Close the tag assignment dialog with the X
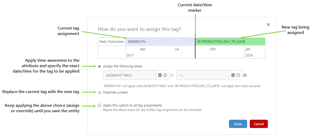312x135 pixels. point(268,25)
